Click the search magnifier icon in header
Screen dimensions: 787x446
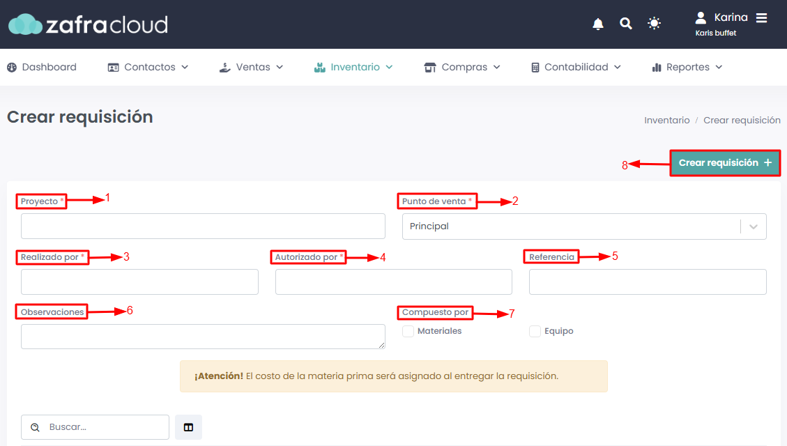click(x=625, y=24)
